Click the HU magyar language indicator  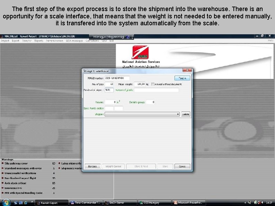point(109,37)
